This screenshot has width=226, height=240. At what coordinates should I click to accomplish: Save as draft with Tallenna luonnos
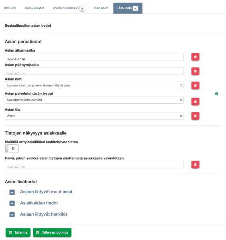tap(52, 232)
